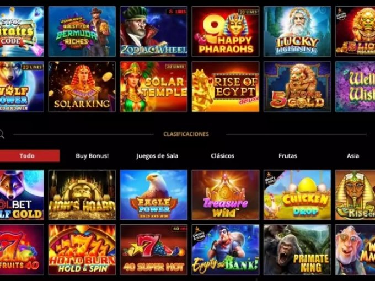Launch the Zodiac Wheel slot
Viewport: 375px width, 281px height.
point(154,31)
